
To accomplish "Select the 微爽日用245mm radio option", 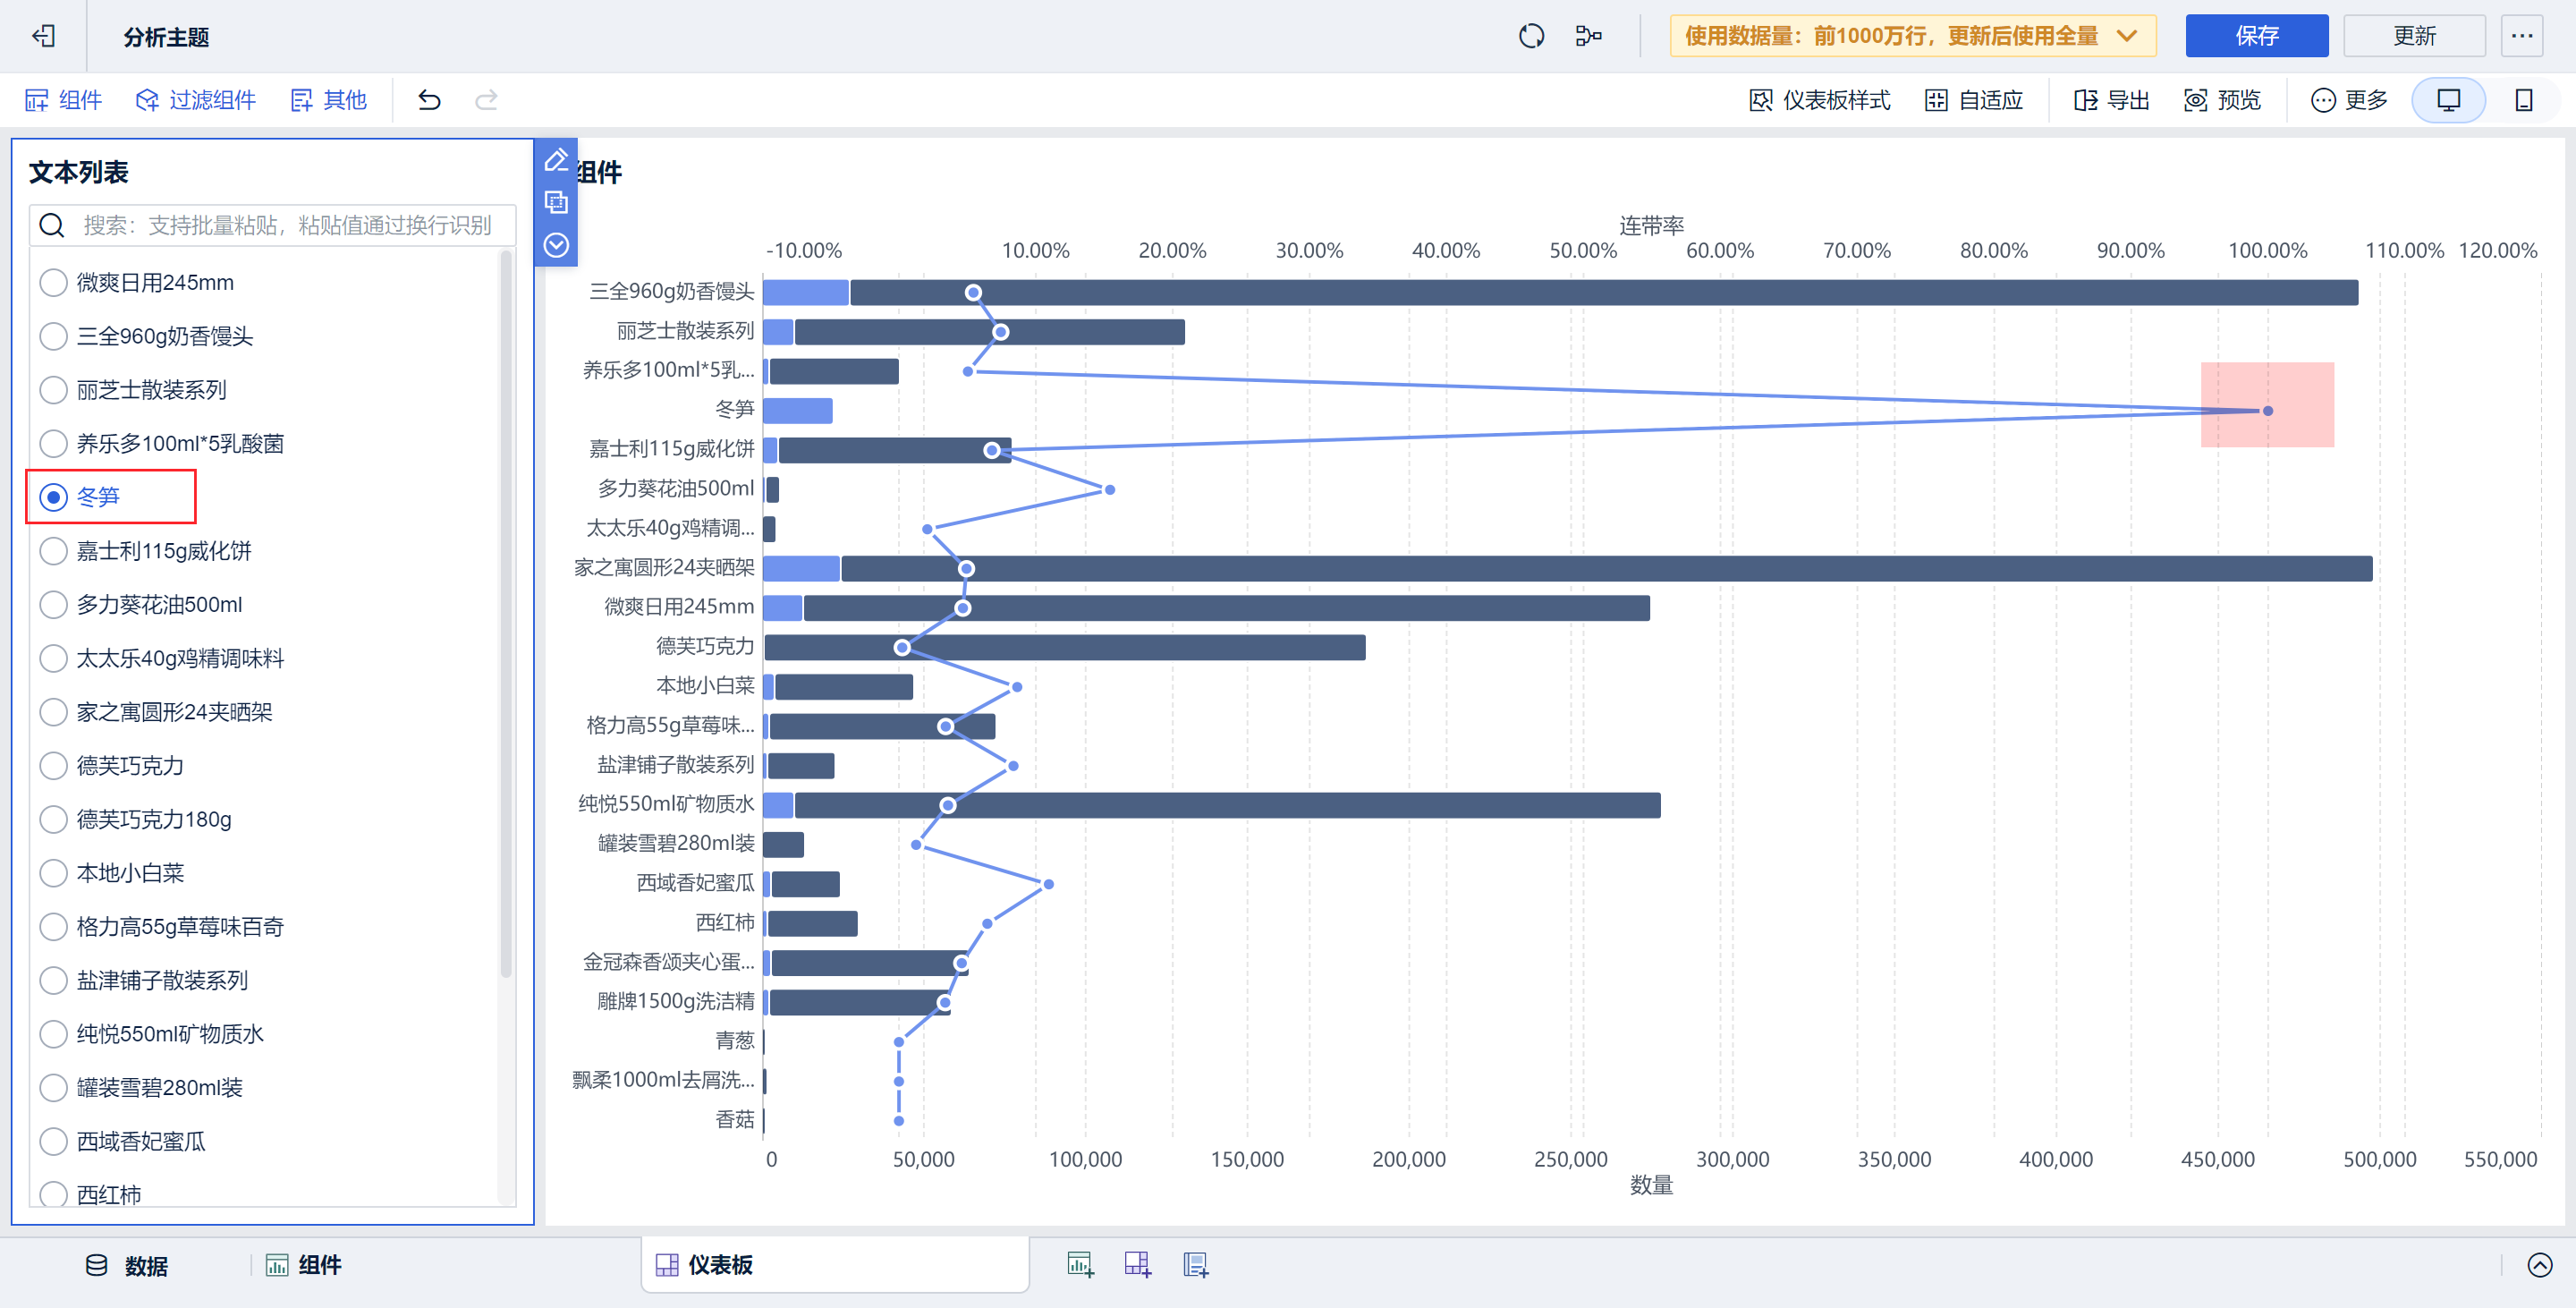I will [x=53, y=283].
